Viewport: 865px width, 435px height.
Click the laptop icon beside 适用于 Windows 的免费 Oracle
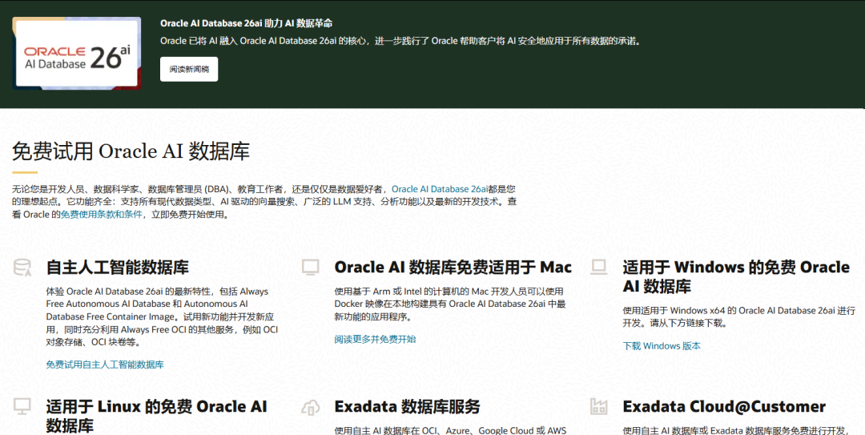coord(598,268)
